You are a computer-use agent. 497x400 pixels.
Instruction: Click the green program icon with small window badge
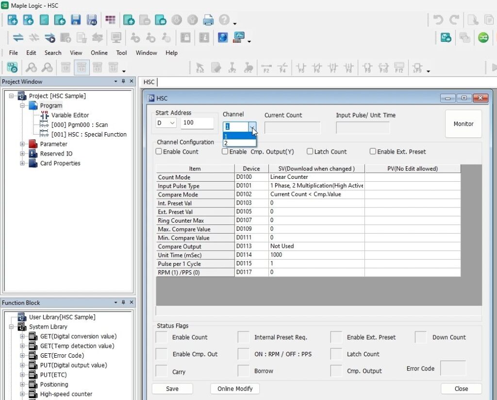pos(160,20)
